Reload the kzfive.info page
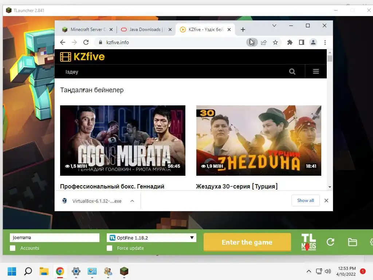 pos(86,42)
